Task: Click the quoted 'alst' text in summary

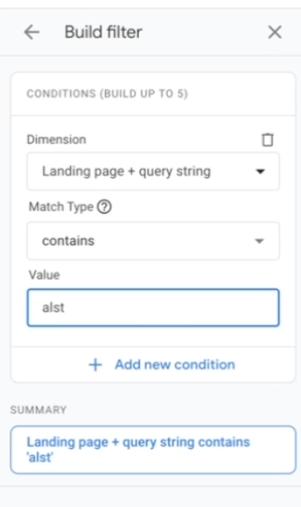Action: [40, 458]
